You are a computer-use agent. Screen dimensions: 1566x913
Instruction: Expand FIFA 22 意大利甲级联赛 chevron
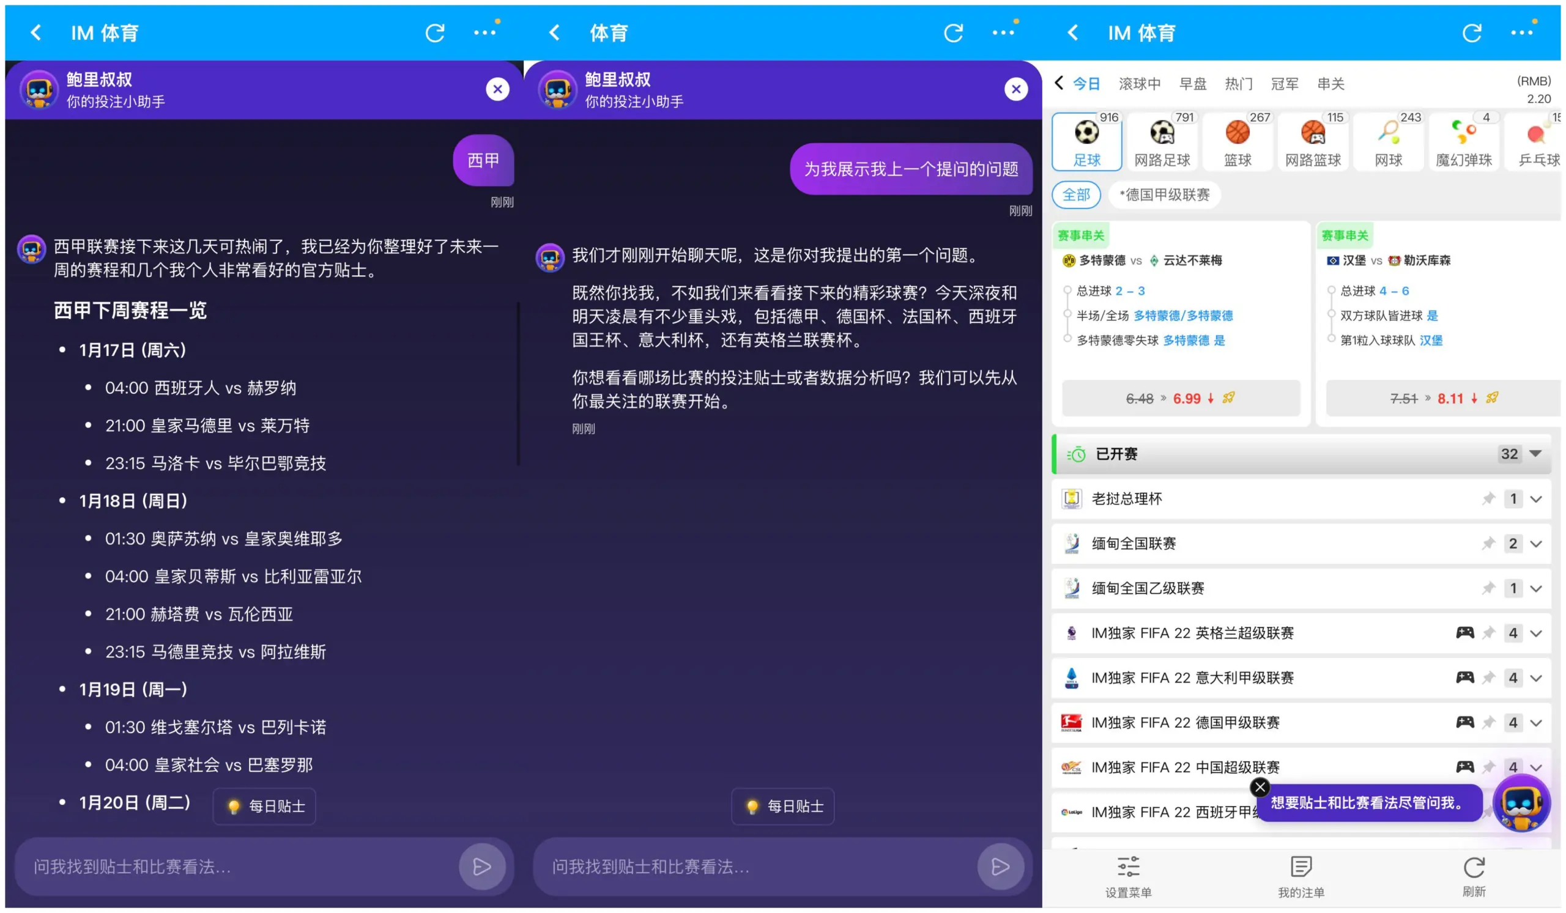(x=1536, y=678)
